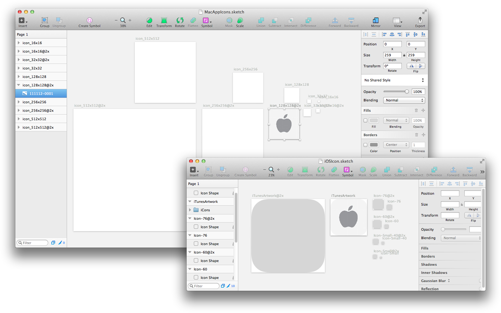Open the border position Center dropdown
Viewport: 501px width, 313px height.
click(x=396, y=145)
